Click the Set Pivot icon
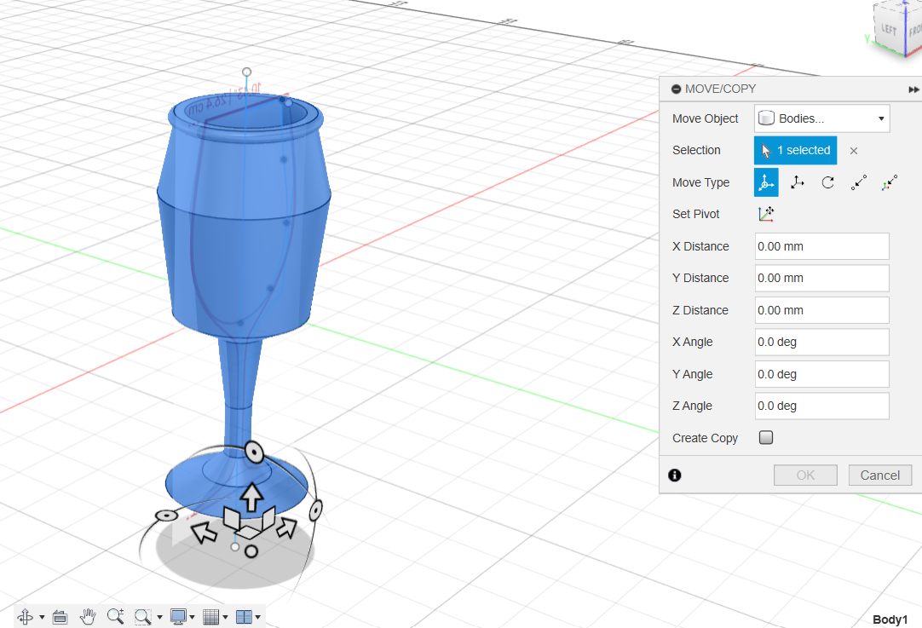Image resolution: width=922 pixels, height=628 pixels. tap(765, 214)
